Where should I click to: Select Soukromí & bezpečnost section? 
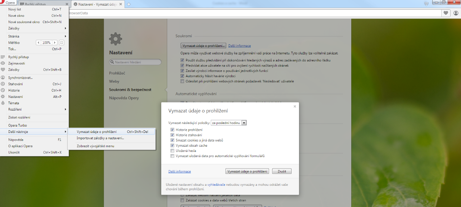coord(130,90)
